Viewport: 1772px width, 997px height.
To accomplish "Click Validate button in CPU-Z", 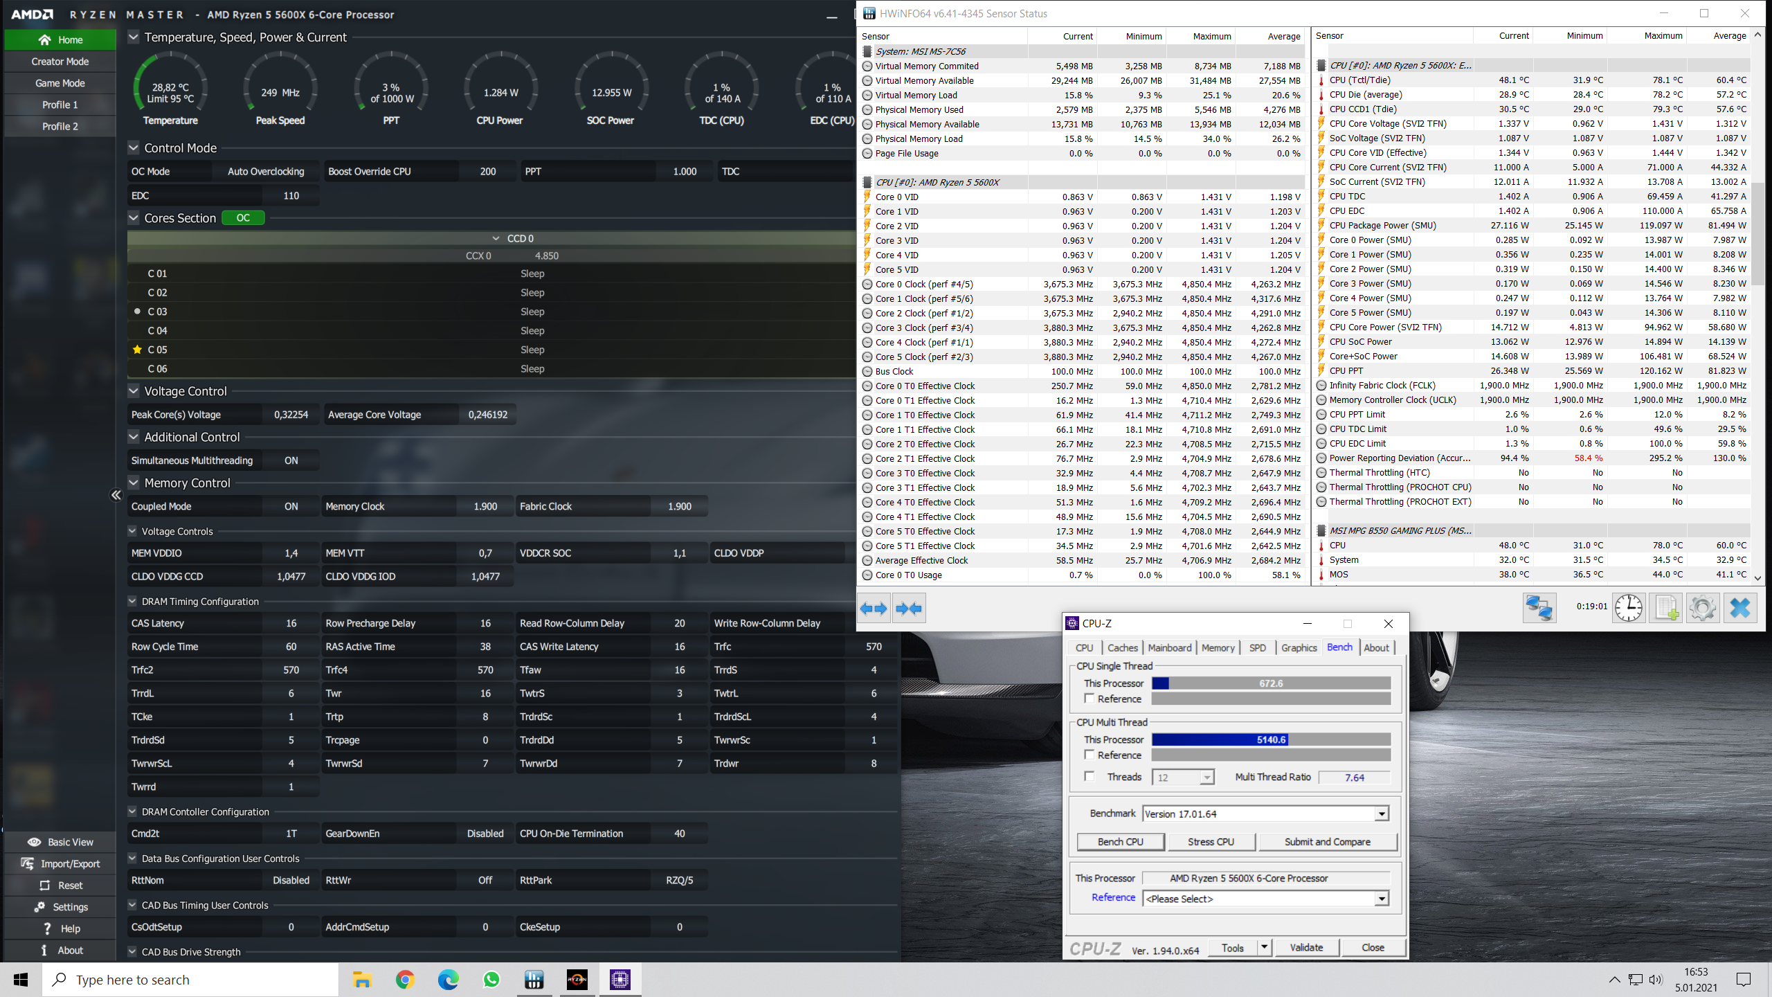I will [1306, 947].
